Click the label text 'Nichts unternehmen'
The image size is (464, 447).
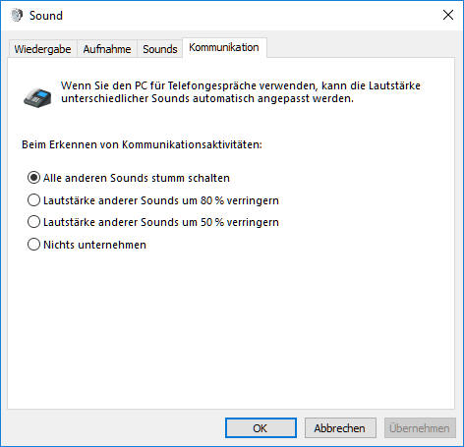94,245
